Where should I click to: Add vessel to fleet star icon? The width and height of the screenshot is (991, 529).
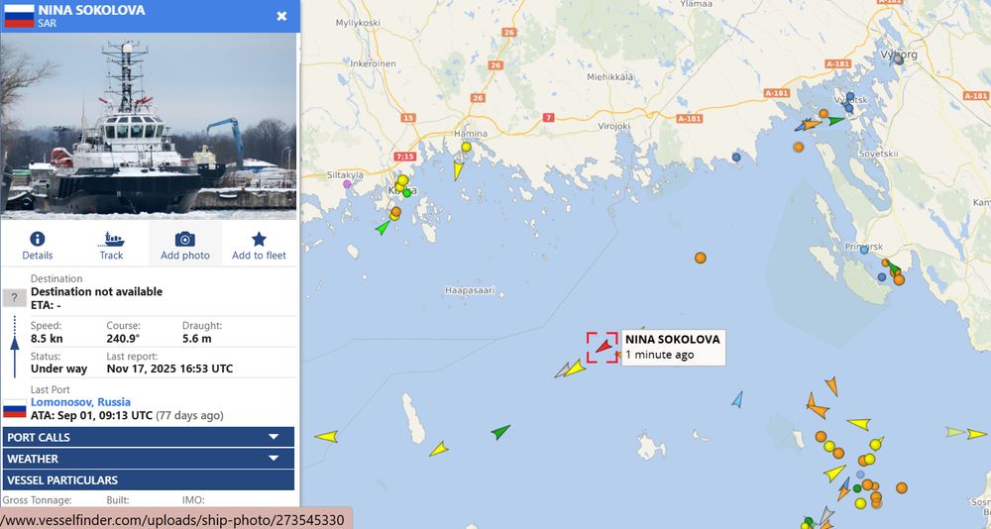click(x=259, y=239)
